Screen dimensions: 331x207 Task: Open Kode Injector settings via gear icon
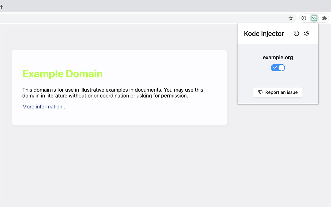pos(307,33)
